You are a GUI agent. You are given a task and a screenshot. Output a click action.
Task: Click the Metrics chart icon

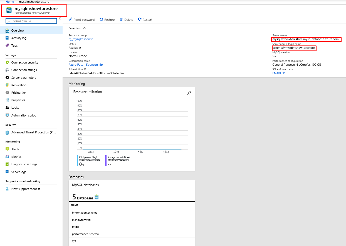7,157
